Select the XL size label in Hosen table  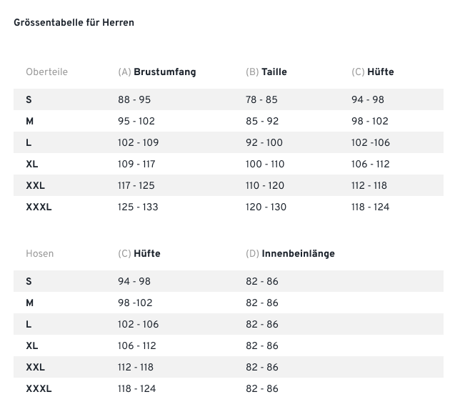pyautogui.click(x=31, y=346)
